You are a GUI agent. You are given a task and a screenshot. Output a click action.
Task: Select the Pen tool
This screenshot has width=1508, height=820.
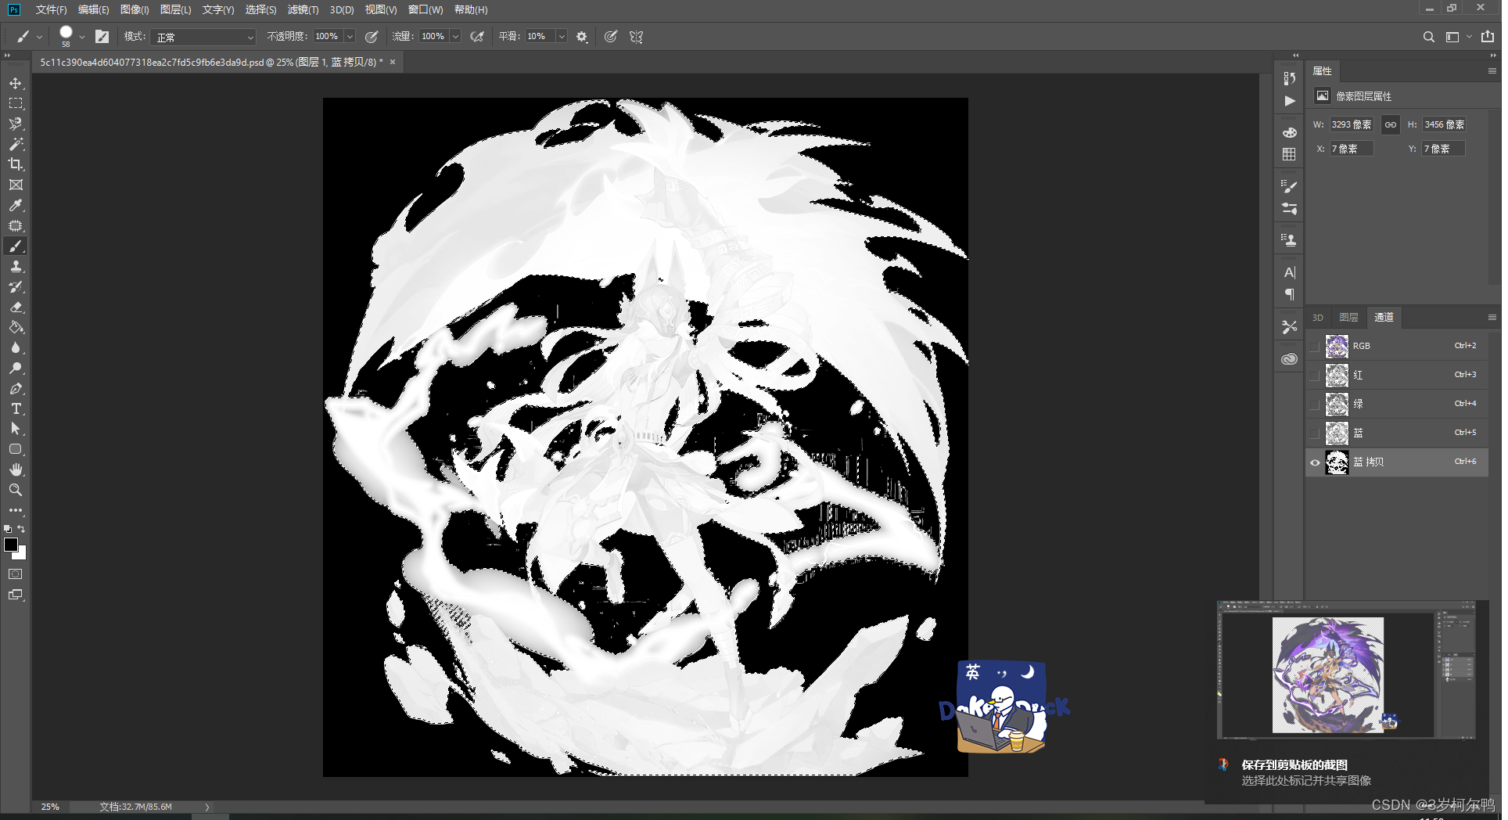click(x=16, y=388)
